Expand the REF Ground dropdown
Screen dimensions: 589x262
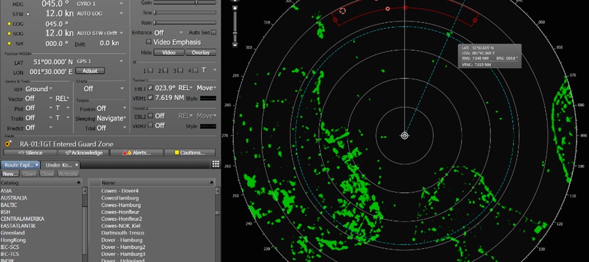pyautogui.click(x=39, y=88)
